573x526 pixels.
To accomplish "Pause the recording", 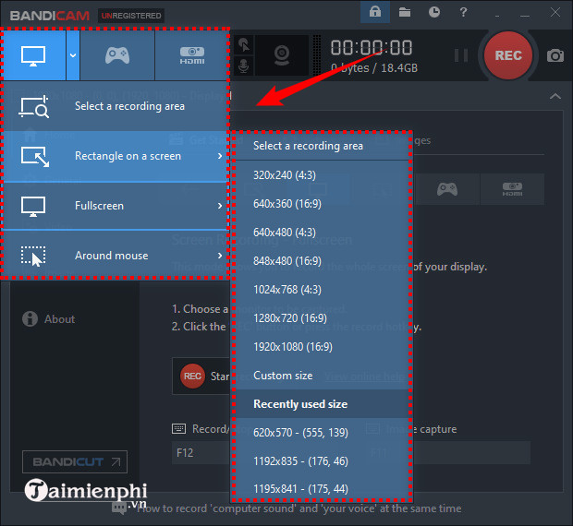I will 461,55.
